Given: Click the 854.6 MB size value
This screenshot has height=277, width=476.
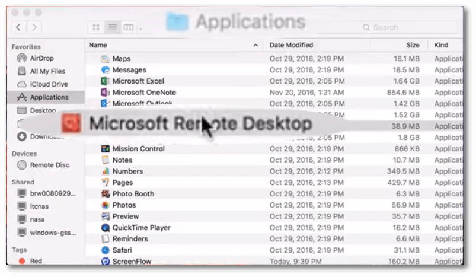Looking at the screenshot, I should pyautogui.click(x=403, y=93).
